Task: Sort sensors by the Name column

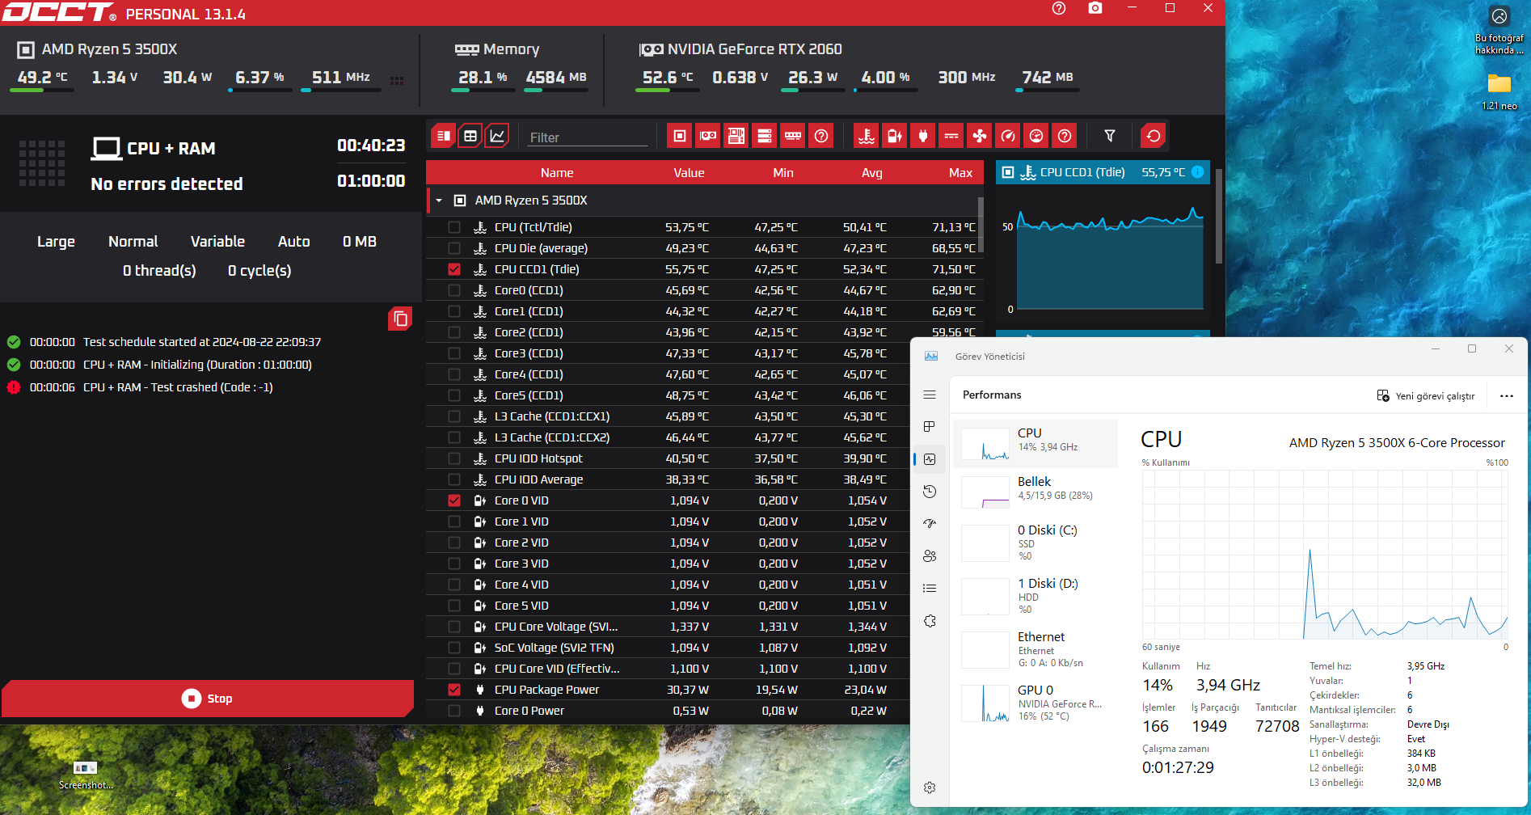Action: [x=557, y=173]
